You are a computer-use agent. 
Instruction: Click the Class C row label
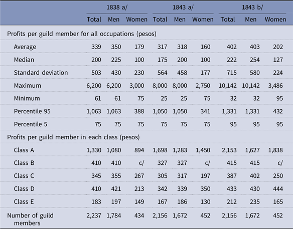(24, 176)
